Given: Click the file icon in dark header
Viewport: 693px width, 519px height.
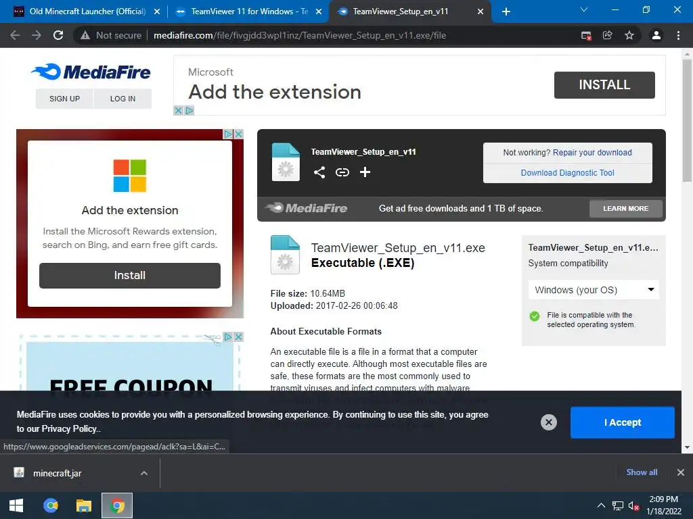Looking at the screenshot, I should pyautogui.click(x=286, y=162).
